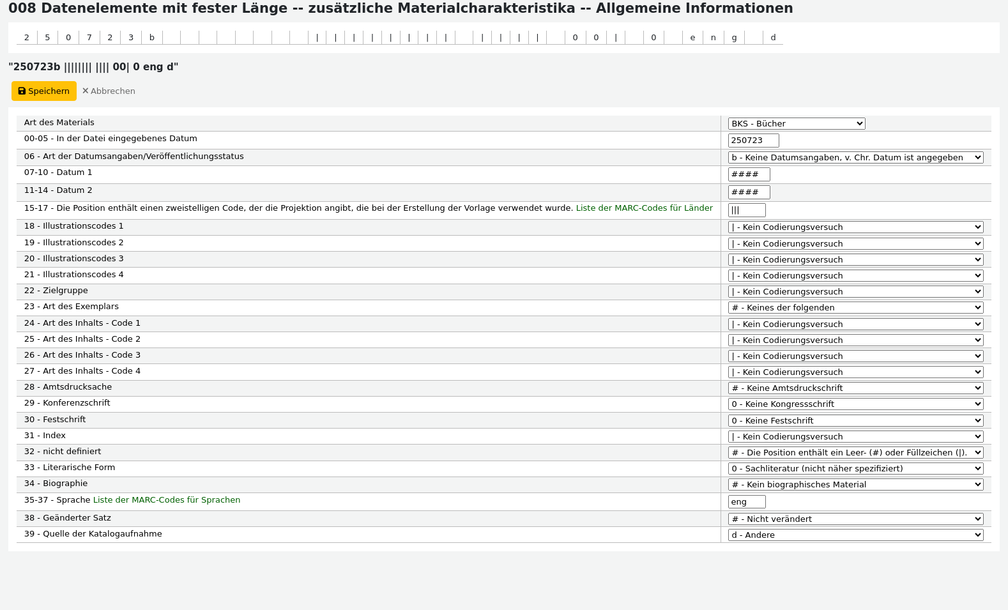Click the date entered input field 250723
The height and width of the screenshot is (610, 1008).
click(x=753, y=141)
